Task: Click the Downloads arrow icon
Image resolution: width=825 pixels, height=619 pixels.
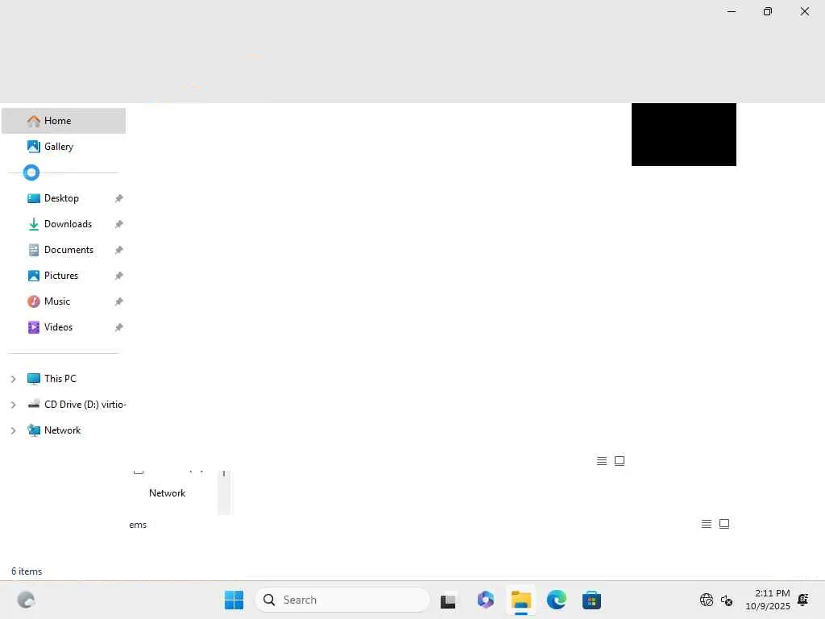Action: 34,224
